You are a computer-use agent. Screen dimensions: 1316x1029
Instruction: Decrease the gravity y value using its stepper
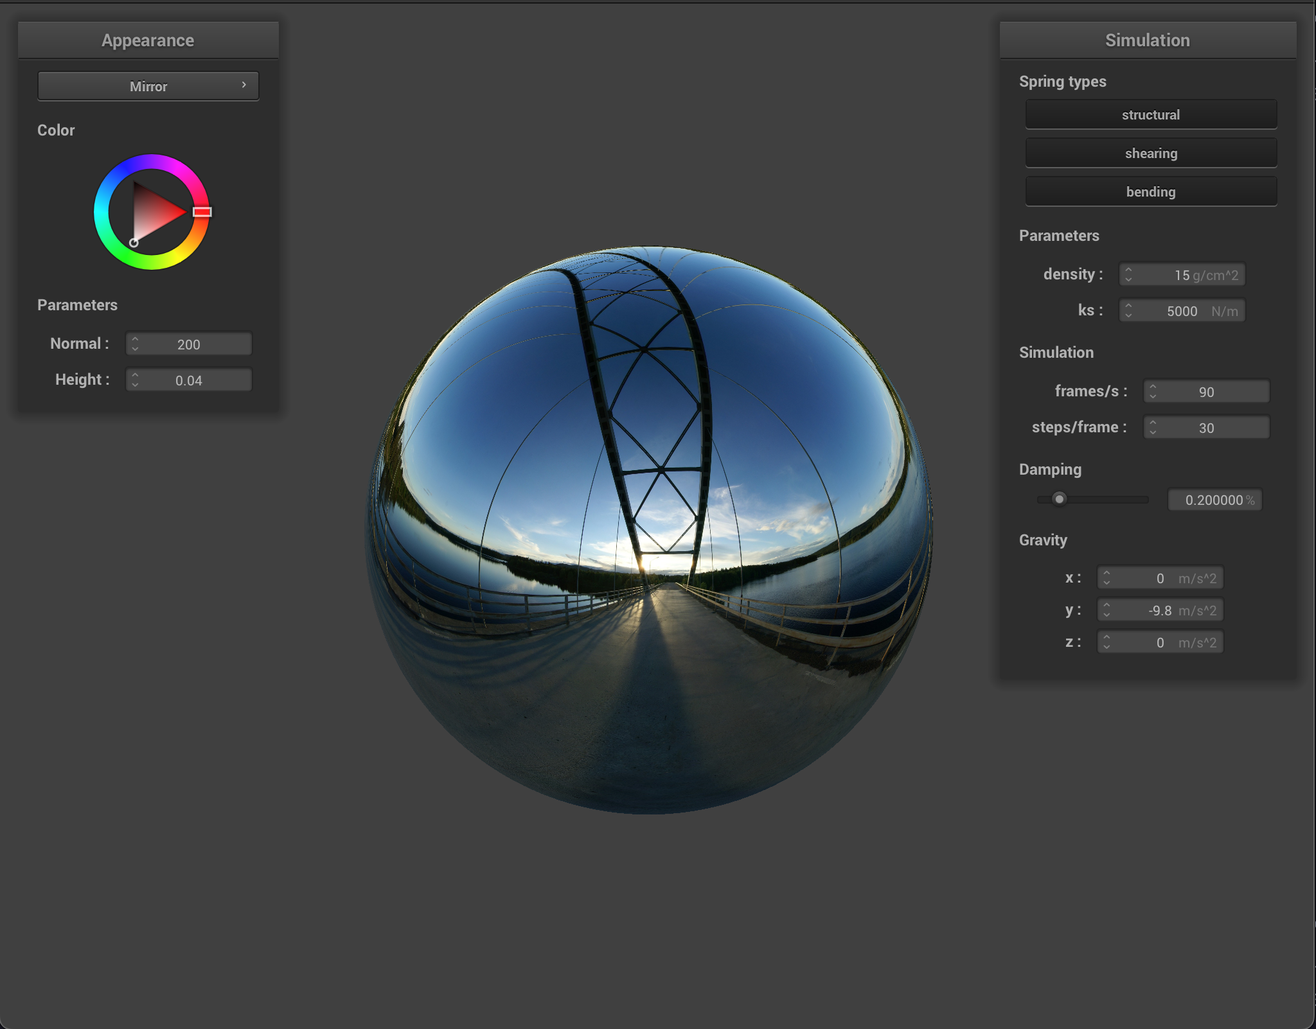coord(1106,613)
